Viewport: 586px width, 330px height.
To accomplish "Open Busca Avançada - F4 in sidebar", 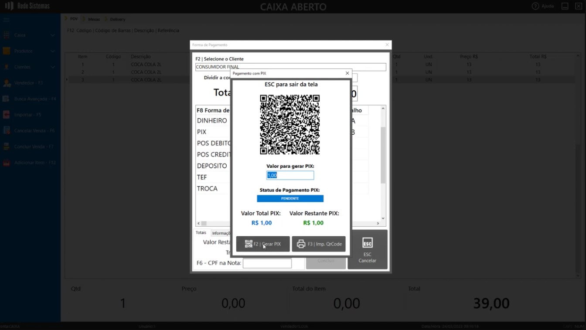I will pyautogui.click(x=35, y=99).
